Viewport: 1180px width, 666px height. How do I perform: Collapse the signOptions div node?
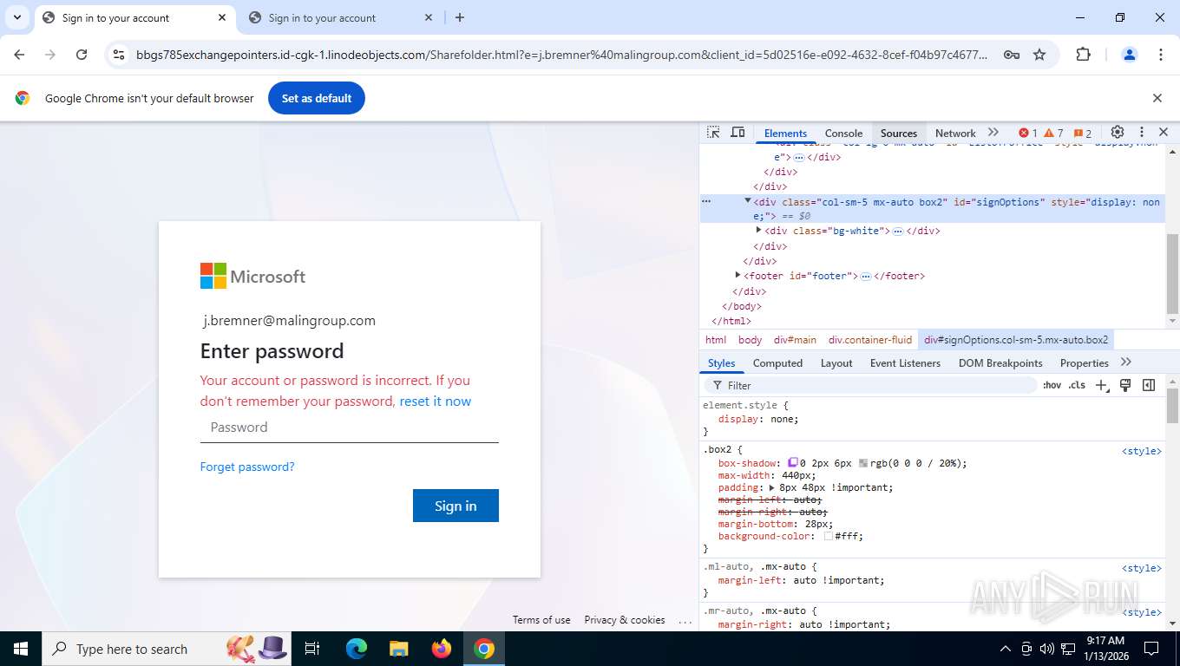pos(748,201)
